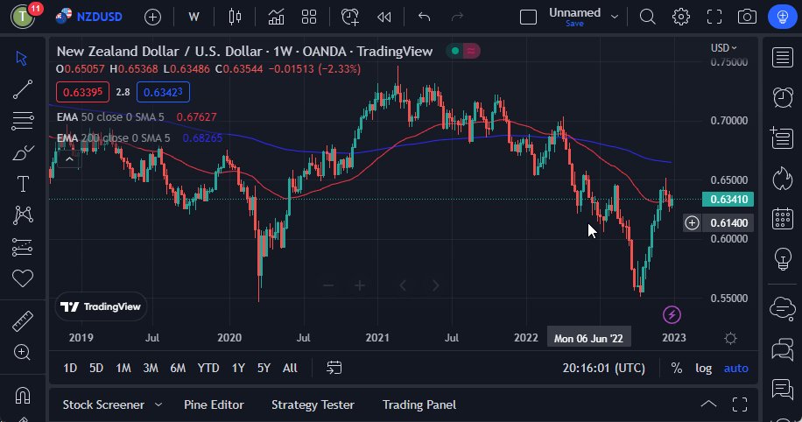Add order at 0.61400 plus button
Viewport: 802px width, 422px height.
(692, 223)
